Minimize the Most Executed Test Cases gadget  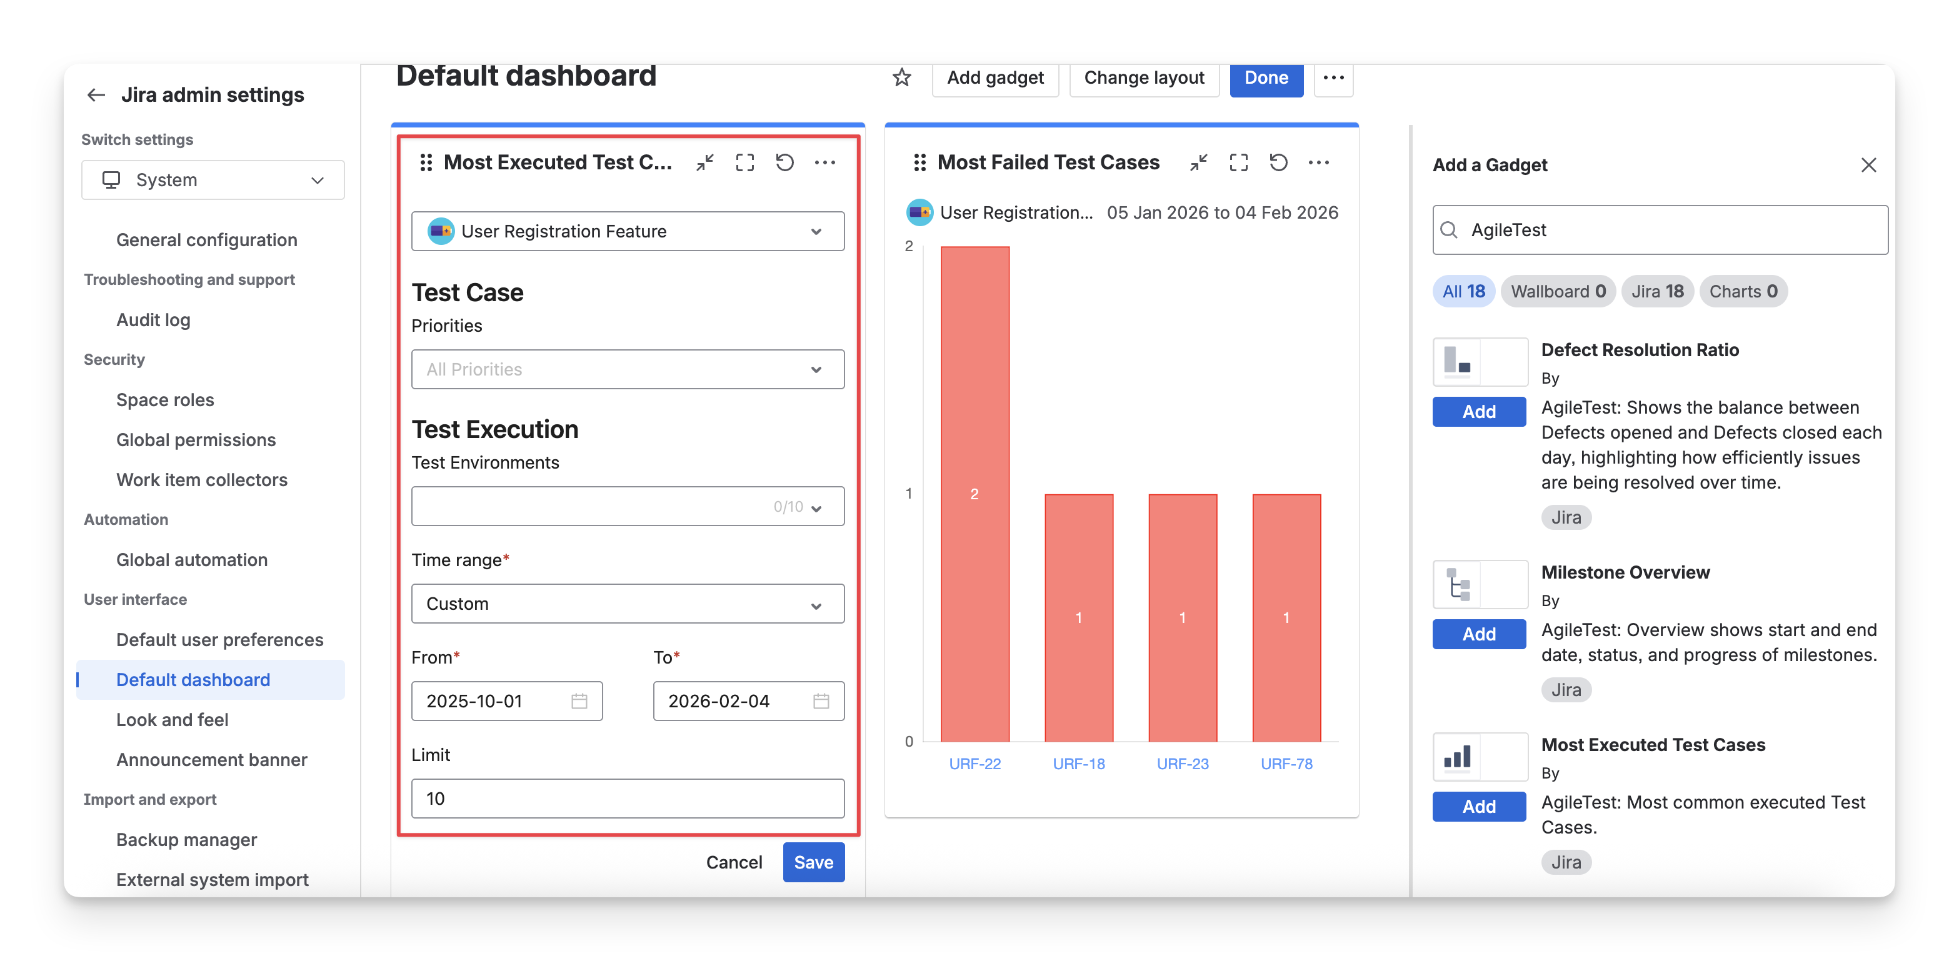(705, 162)
